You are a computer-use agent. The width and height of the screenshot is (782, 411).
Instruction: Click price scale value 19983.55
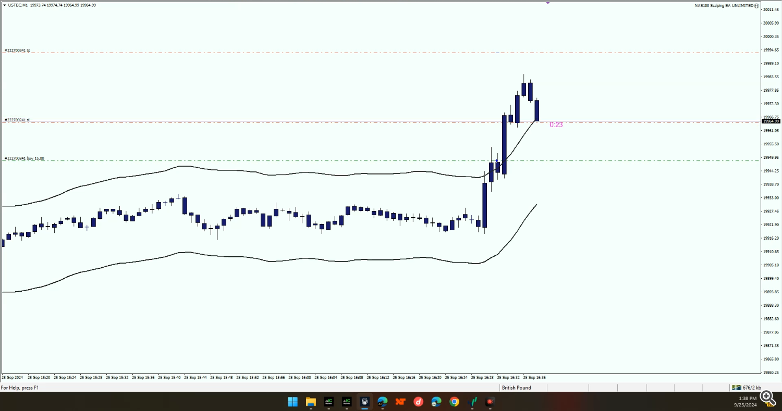[771, 77]
